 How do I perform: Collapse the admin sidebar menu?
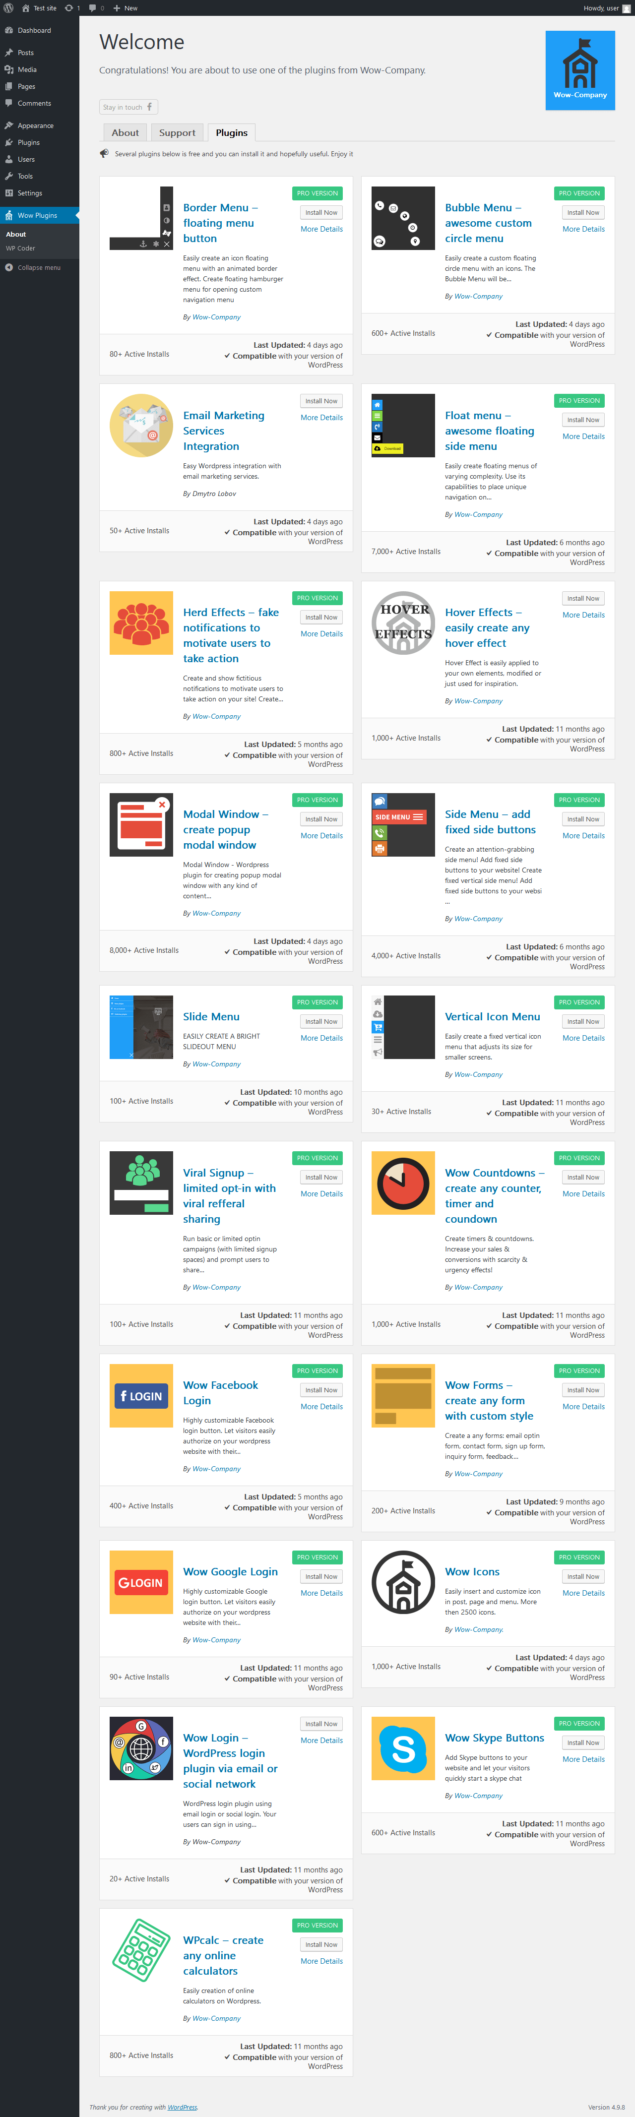(39, 268)
